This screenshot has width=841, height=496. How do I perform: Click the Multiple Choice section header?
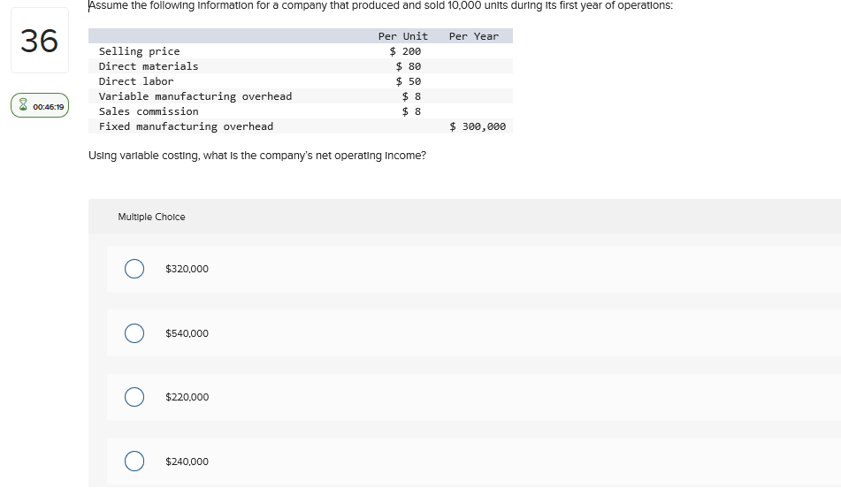tap(151, 217)
